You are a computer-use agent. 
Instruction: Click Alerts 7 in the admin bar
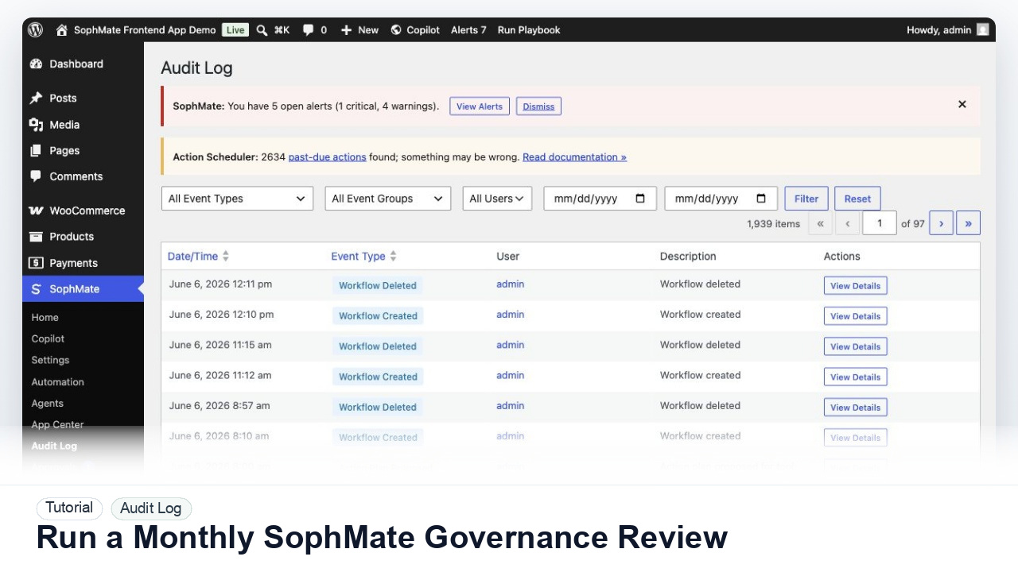[468, 30]
